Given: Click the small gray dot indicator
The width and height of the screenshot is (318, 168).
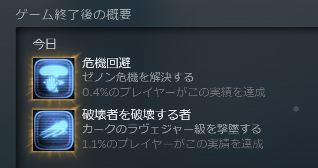Looking at the screenshot, I should click(296, 109).
